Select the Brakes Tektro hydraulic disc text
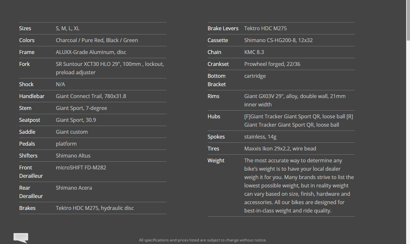Viewport: 410px width, 244px height. point(95,208)
